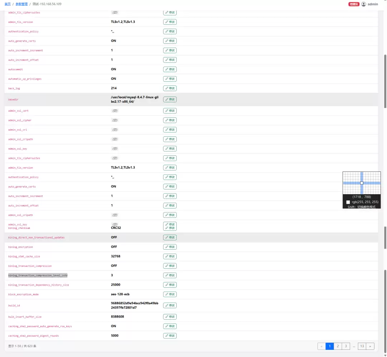
Task: Modify the build_id parameter
Action: pyautogui.click(x=170, y=305)
